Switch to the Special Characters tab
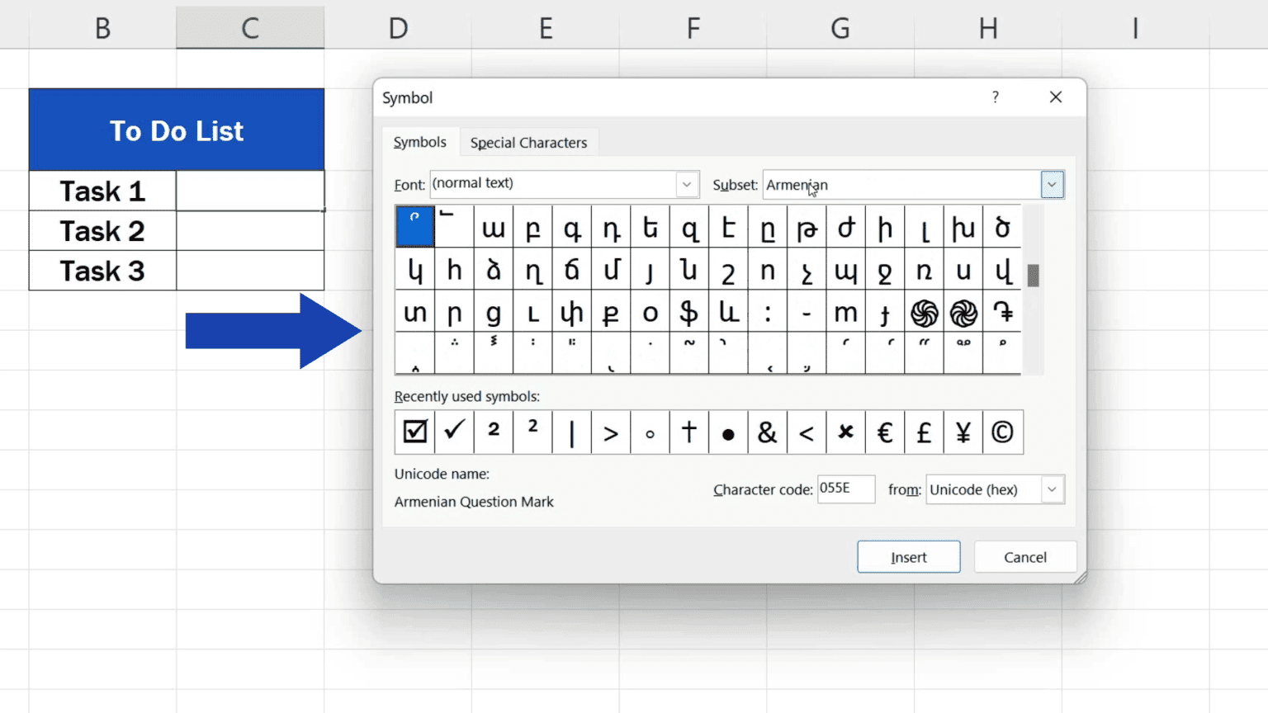The image size is (1268, 713). [528, 142]
